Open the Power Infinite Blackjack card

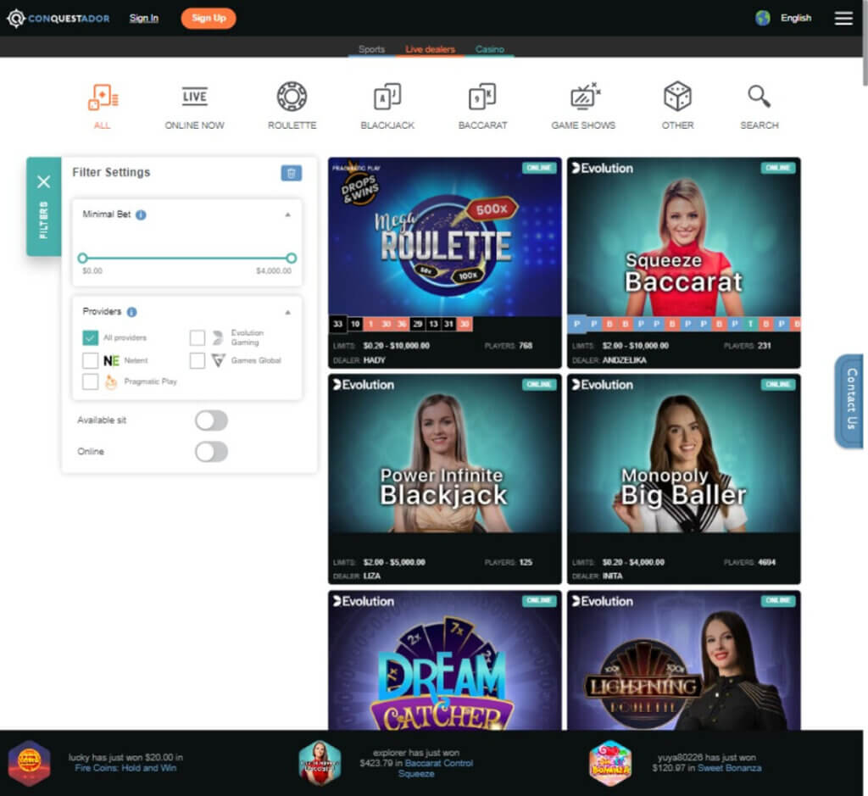pyautogui.click(x=444, y=479)
